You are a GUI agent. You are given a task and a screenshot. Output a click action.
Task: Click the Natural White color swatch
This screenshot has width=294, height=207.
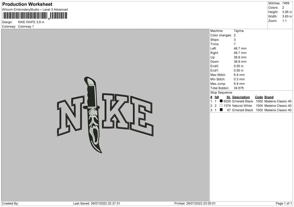click(x=221, y=105)
